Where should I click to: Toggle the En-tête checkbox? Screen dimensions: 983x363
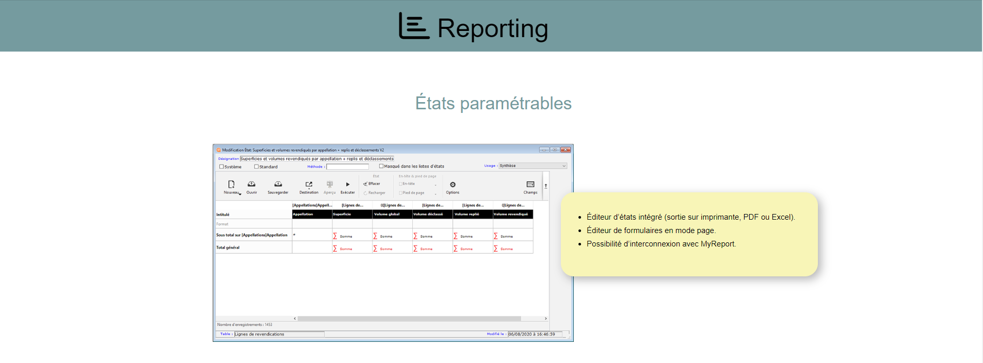pyautogui.click(x=400, y=184)
